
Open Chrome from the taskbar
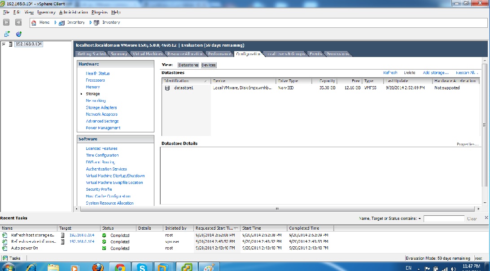click(x=120, y=267)
